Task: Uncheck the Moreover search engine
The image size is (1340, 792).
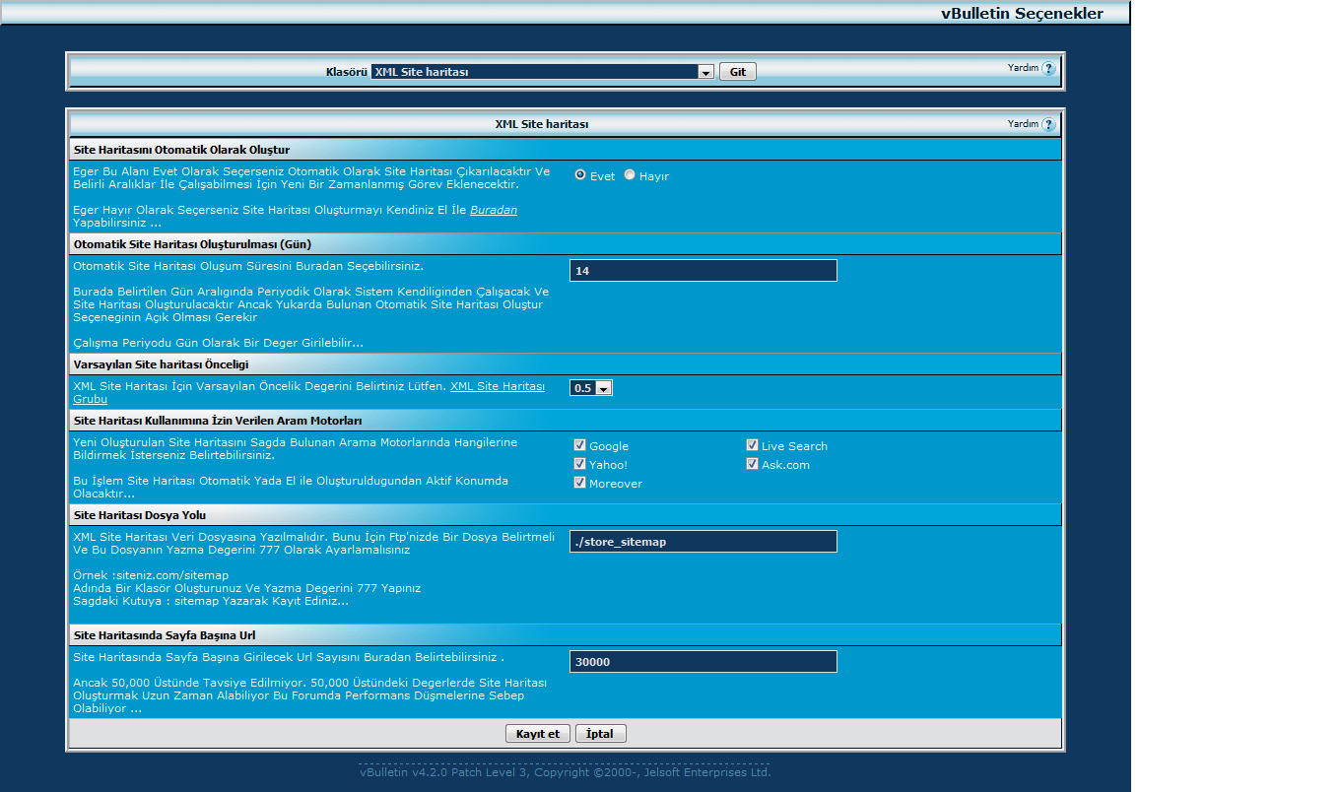Action: click(x=579, y=483)
